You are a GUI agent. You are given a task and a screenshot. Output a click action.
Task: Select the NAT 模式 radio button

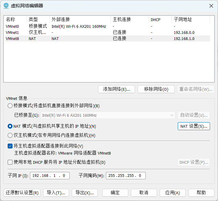(10, 126)
